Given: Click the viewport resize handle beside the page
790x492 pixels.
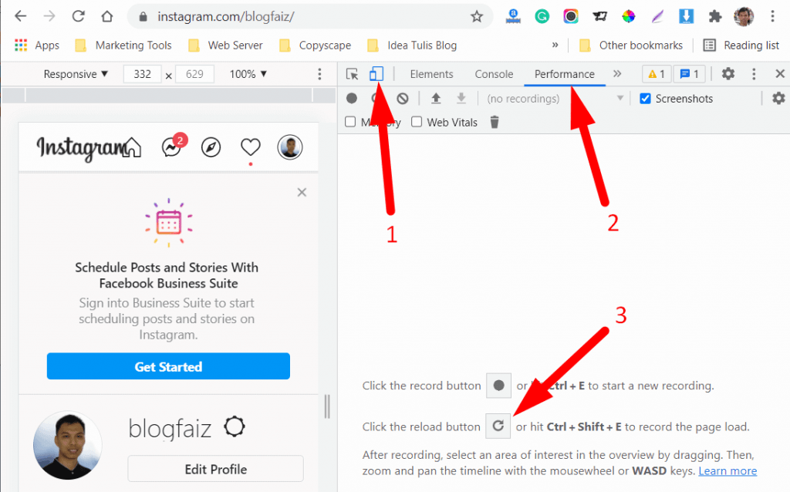Looking at the screenshot, I should point(327,406).
